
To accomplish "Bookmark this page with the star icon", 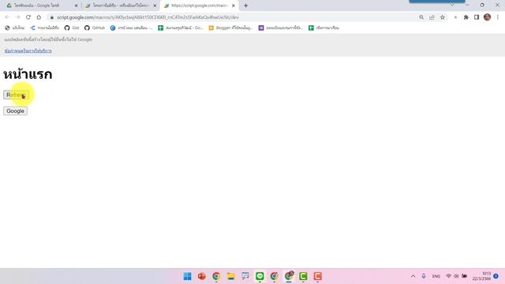I will (443, 17).
